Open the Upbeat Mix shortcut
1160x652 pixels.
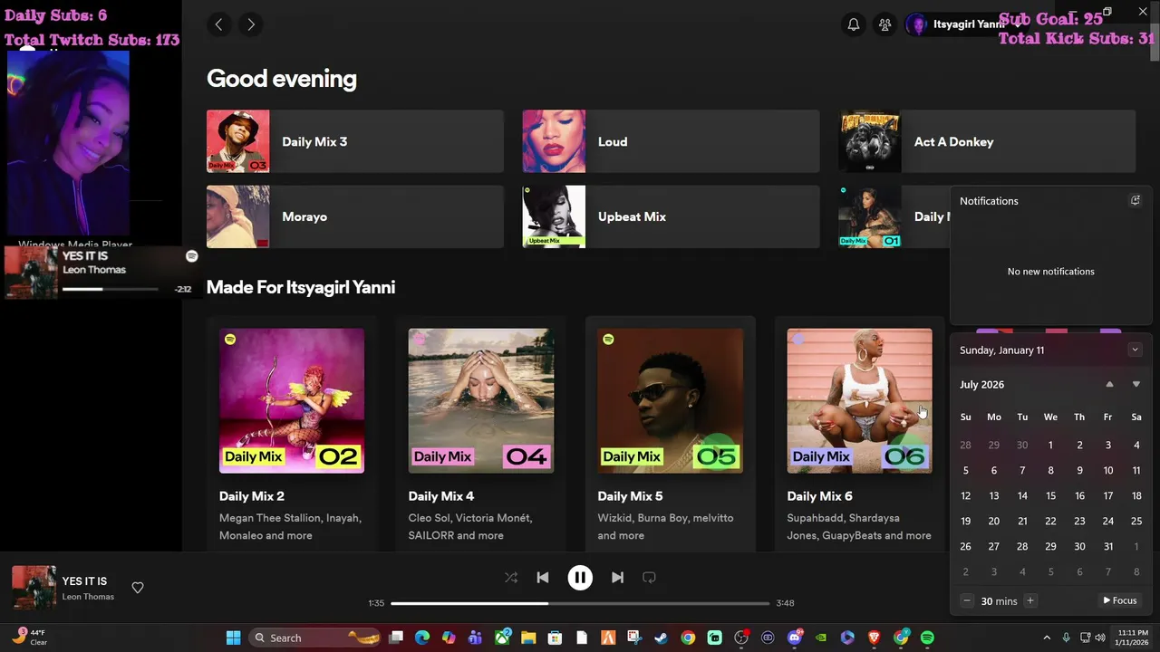[x=671, y=216]
